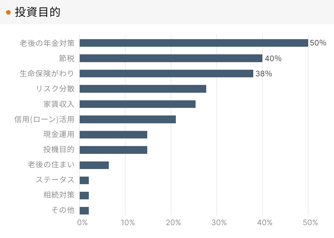Click the 投機目的 bar
Image resolution: width=334 pixels, height=238 pixels.
click(x=113, y=150)
